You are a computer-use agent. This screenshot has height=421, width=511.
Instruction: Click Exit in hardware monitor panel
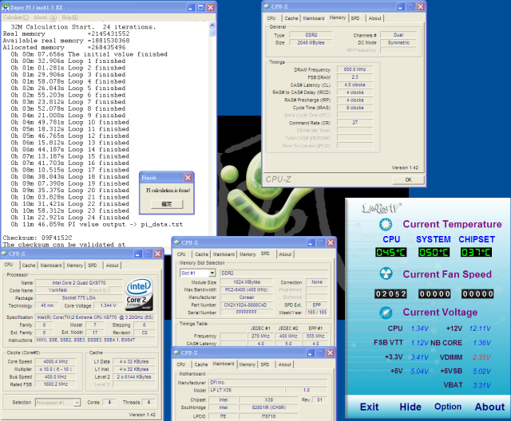tap(369, 407)
